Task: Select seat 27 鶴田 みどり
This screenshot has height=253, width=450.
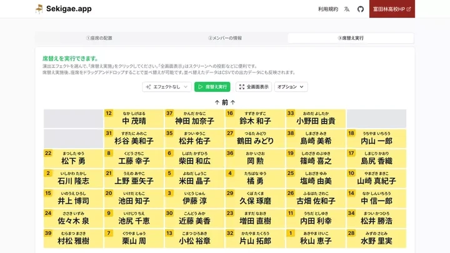Action: [255, 139]
